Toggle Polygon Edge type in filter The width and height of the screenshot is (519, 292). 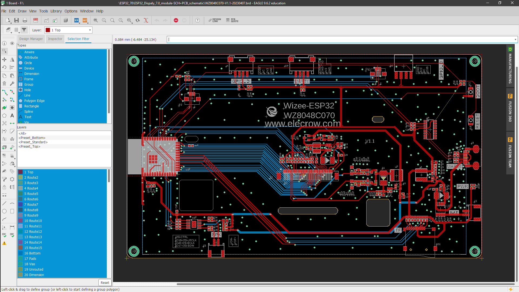click(x=62, y=101)
